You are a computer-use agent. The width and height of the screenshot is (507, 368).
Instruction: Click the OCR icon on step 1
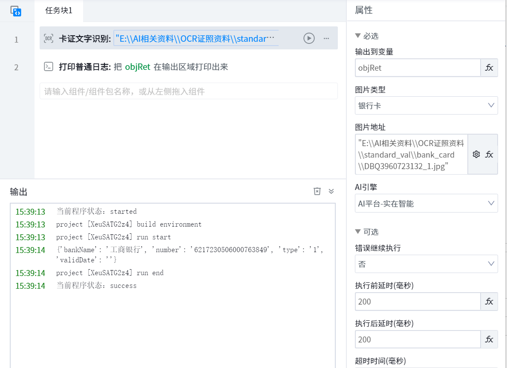(x=49, y=39)
